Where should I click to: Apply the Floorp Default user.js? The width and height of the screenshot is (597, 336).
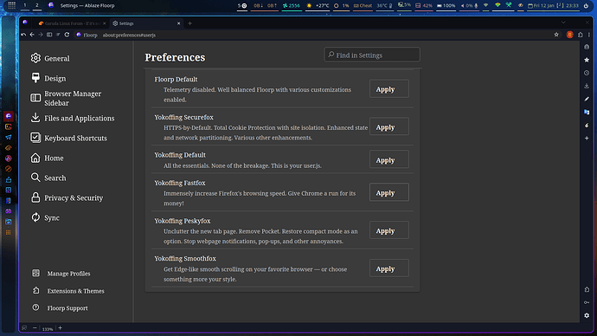coord(388,89)
